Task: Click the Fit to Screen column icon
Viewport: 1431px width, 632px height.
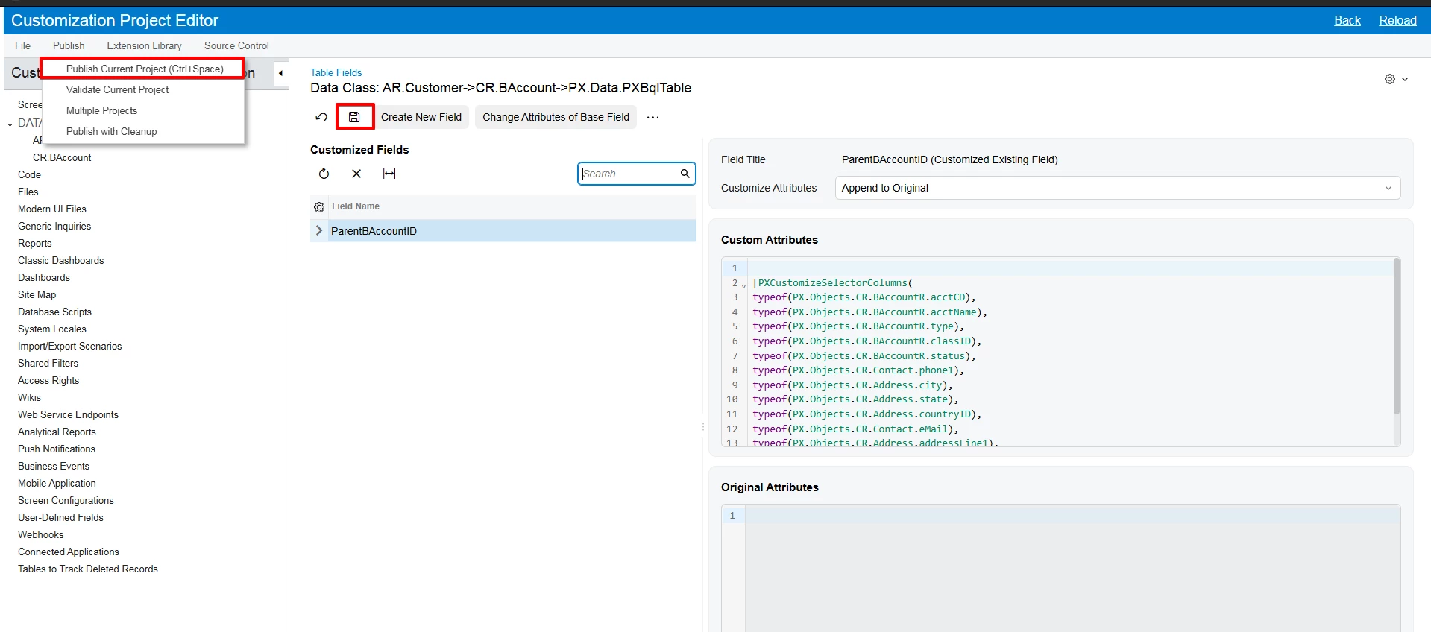Action: click(389, 174)
